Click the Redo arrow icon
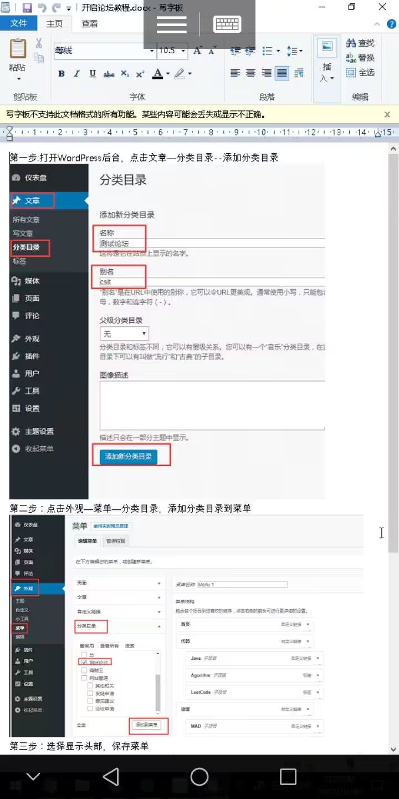This screenshot has width=399, height=799. pyautogui.click(x=56, y=8)
